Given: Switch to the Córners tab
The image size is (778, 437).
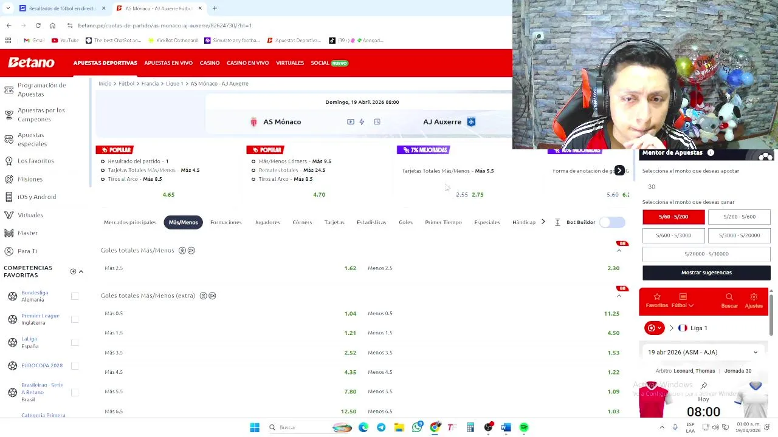Looking at the screenshot, I should [302, 222].
